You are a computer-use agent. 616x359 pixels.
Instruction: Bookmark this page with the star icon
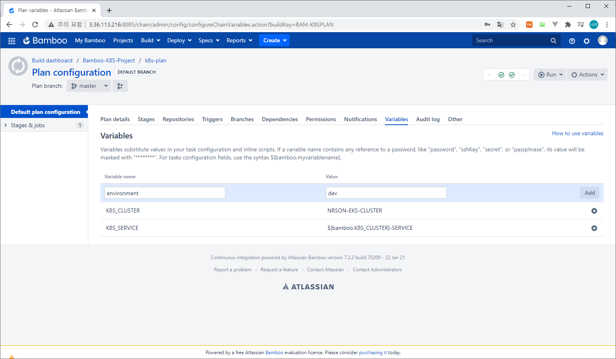[513, 25]
